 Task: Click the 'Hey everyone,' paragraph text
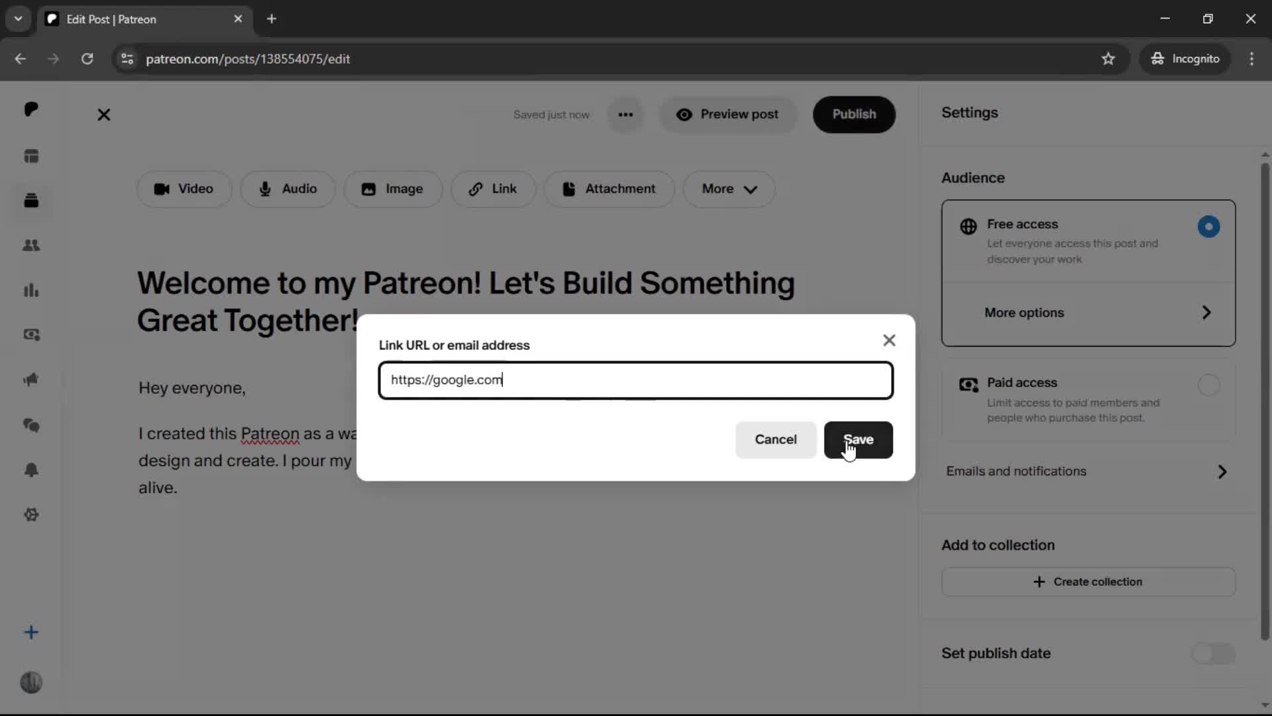192,388
